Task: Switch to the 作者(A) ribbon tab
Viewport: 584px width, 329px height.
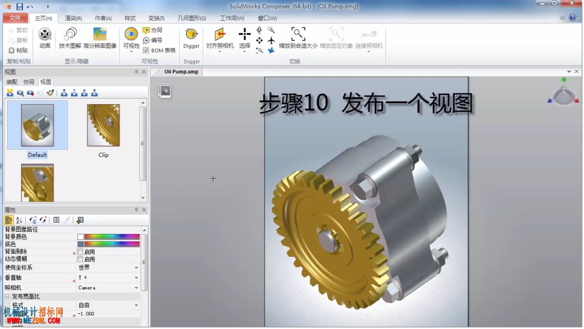Action: coord(103,18)
